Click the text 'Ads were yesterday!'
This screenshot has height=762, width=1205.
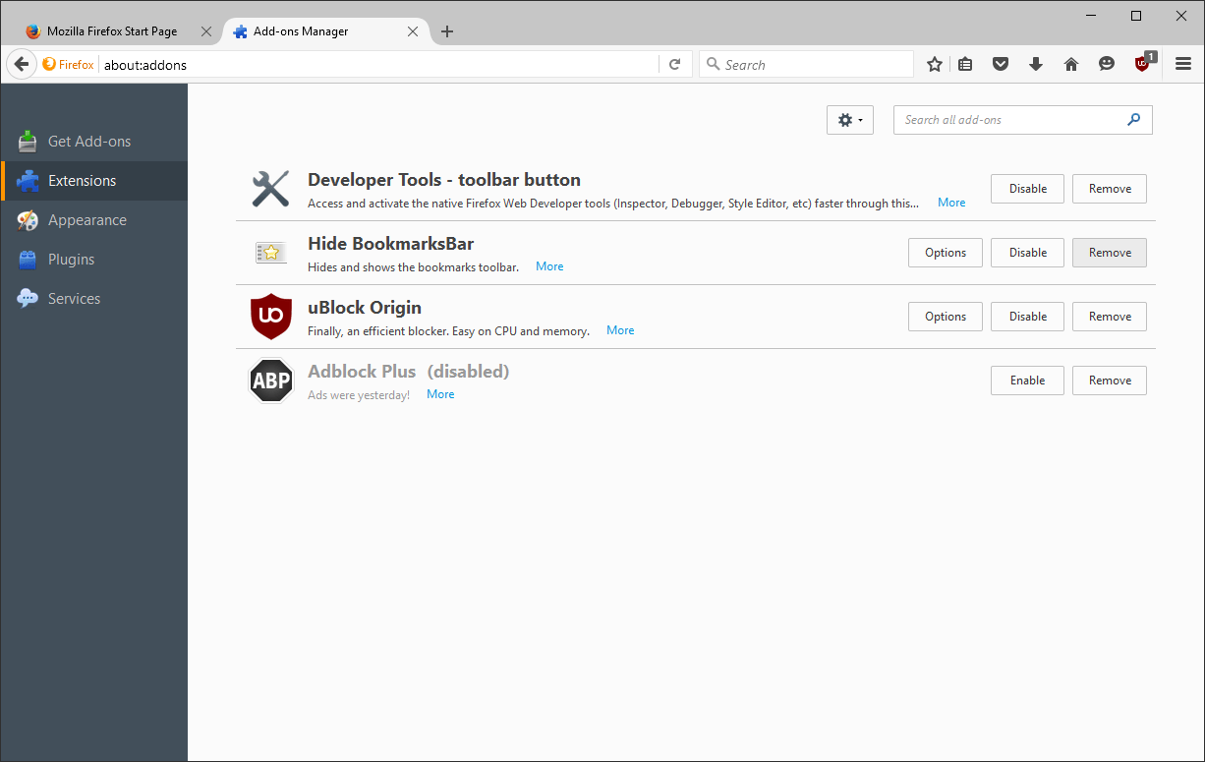tap(359, 395)
